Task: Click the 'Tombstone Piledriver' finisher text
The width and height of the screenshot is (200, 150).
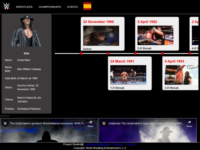Action: click(29, 109)
